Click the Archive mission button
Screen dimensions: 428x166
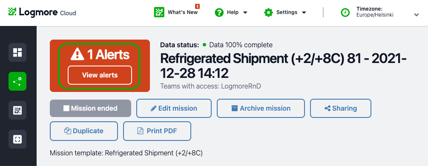pos(261,109)
